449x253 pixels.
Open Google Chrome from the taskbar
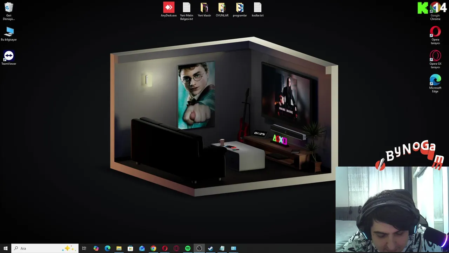pos(153,248)
